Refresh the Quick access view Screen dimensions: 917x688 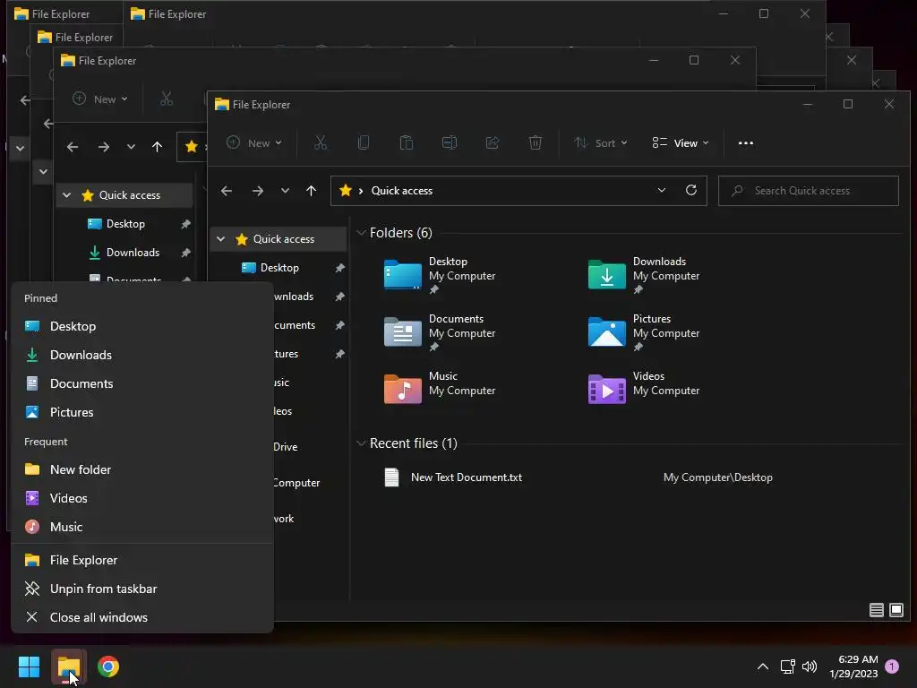690,190
